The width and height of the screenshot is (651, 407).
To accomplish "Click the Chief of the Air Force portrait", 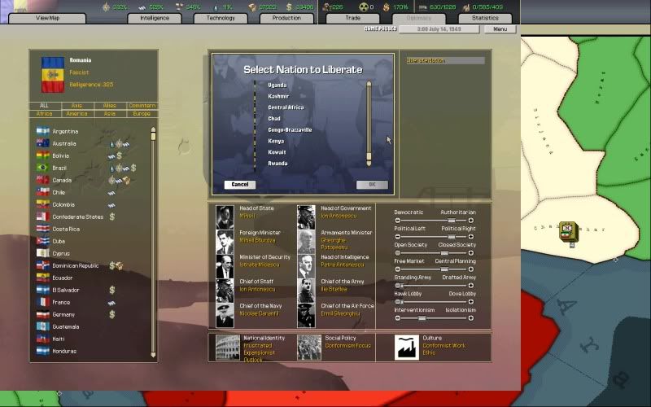I will click(306, 315).
